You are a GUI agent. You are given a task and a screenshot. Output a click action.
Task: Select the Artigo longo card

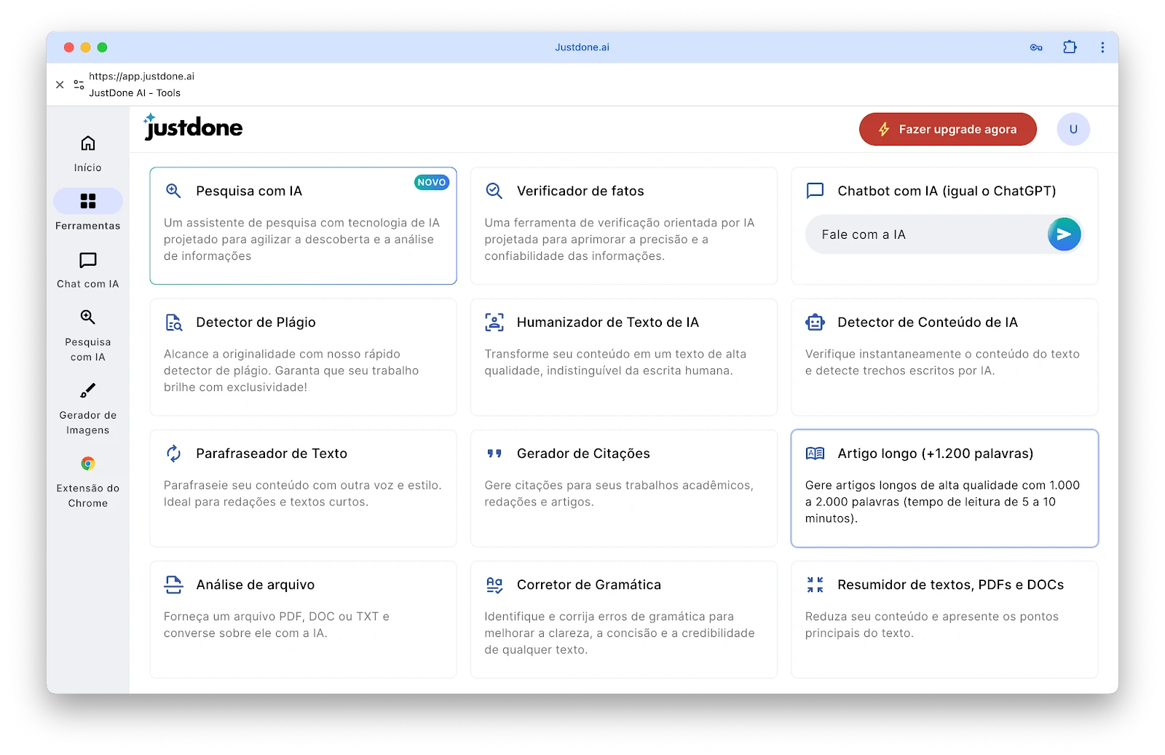tap(944, 488)
